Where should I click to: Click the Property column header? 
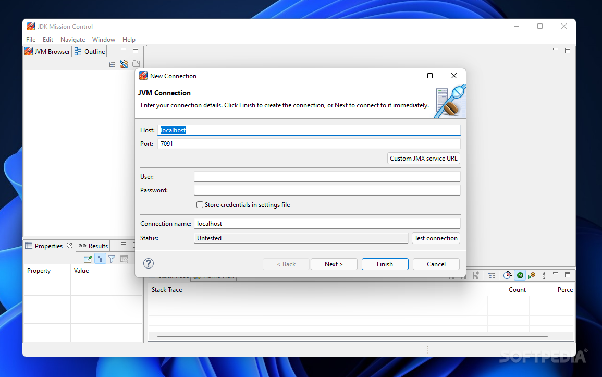(47, 271)
